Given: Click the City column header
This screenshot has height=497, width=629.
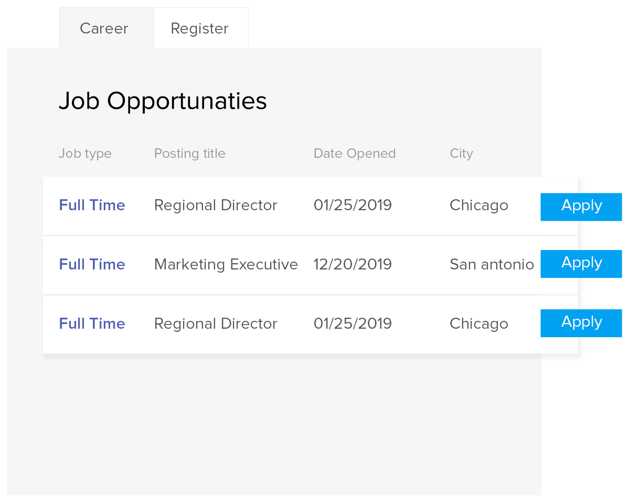Looking at the screenshot, I should click(x=461, y=154).
